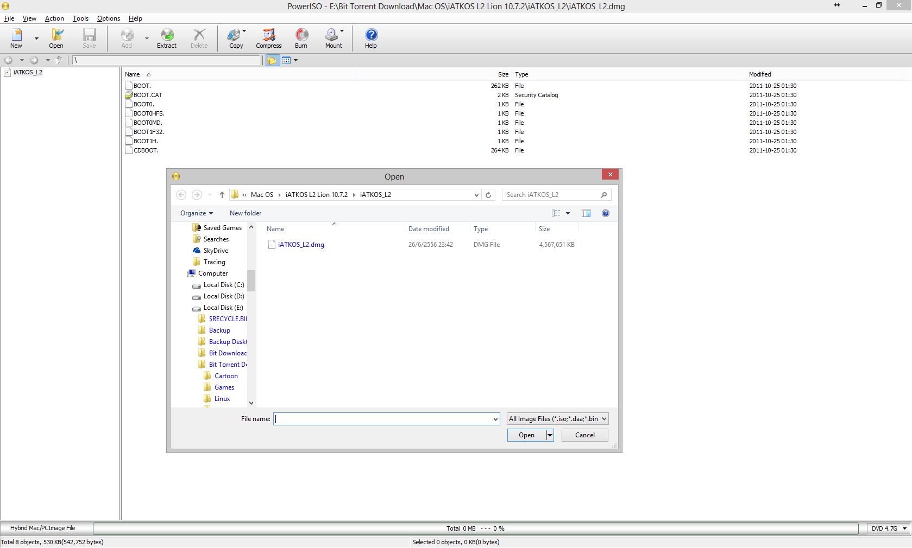This screenshot has width=912, height=548.
Task: Select the iATKOS_L2.dmg file
Action: click(x=301, y=245)
